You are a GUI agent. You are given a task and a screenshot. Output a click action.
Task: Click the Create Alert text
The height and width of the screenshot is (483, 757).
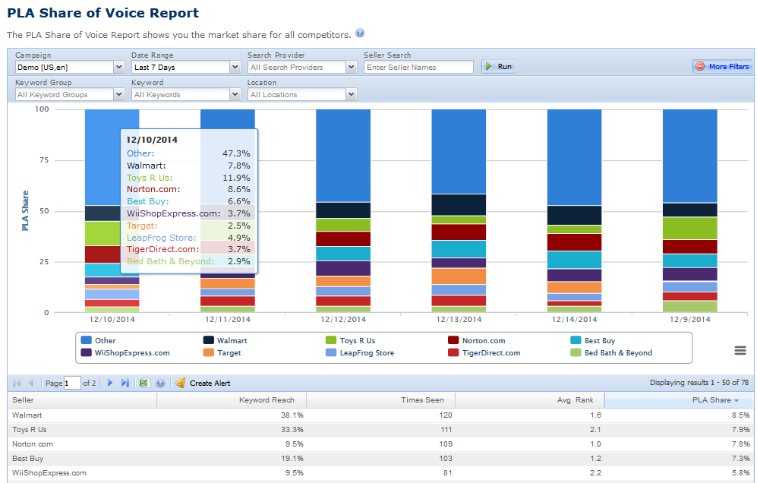point(210,383)
